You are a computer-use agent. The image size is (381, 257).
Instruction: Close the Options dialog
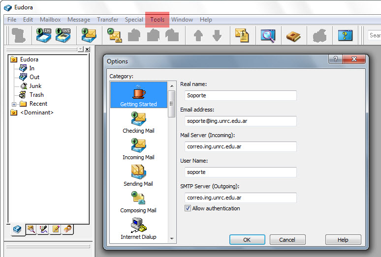354,59
